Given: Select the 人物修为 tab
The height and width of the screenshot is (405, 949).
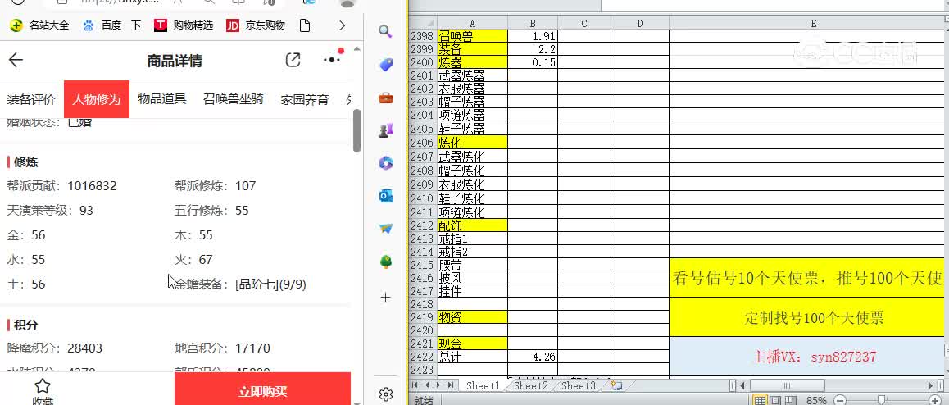Looking at the screenshot, I should click(x=97, y=99).
